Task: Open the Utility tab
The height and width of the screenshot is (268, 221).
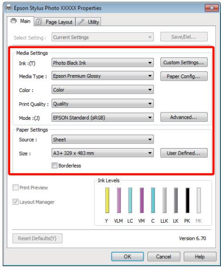Action: [88, 22]
